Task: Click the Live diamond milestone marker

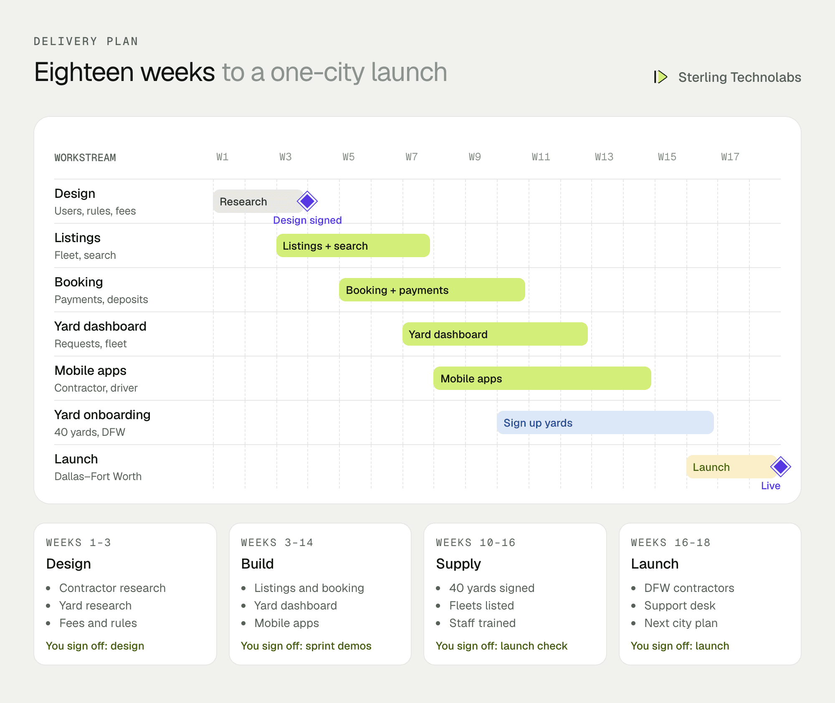Action: [x=781, y=466]
